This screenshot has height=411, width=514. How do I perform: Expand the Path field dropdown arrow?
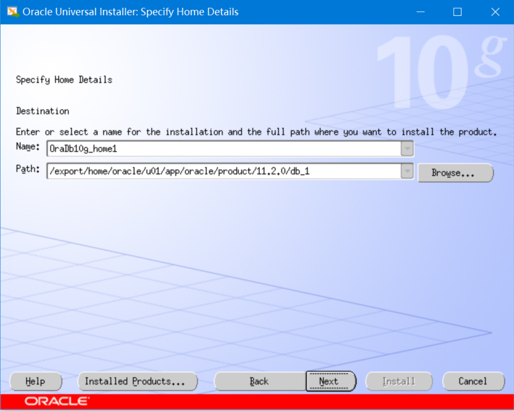[407, 171]
